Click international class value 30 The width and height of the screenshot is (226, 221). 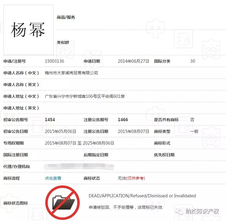pos(192,61)
